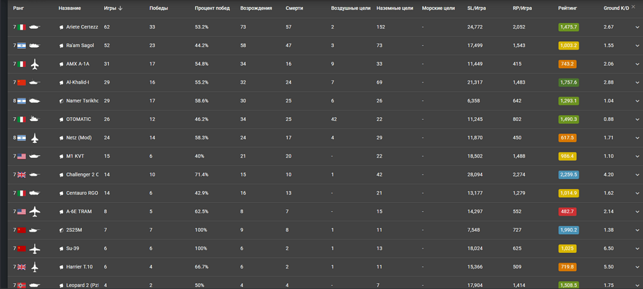Image resolution: width=643 pixels, height=289 pixels.
Task: Open the Centauro RGO vehicle name
Action: pos(82,193)
